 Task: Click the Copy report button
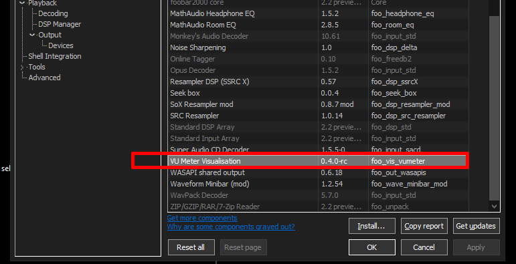(424, 226)
